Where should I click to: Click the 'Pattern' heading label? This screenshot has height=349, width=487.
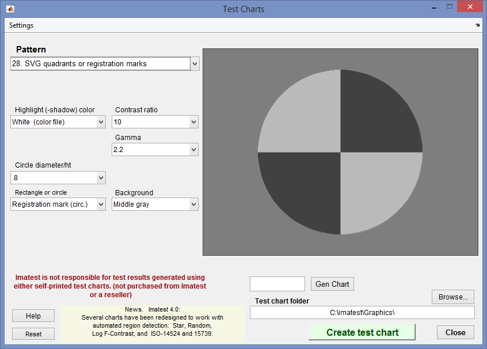point(31,50)
